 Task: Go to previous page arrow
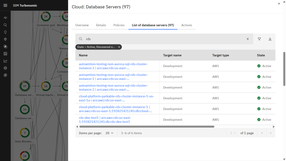click(x=262, y=133)
